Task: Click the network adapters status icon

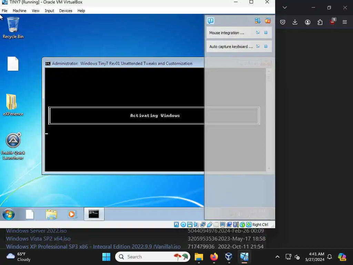Action: tap(203, 224)
